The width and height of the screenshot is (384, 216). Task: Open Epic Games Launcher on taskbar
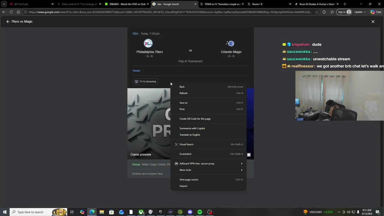click(x=160, y=212)
